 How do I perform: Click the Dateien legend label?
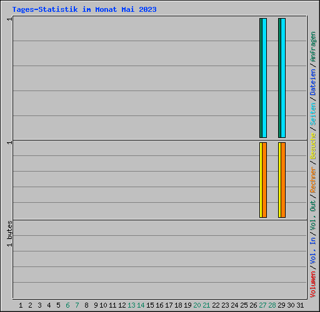point(313,82)
